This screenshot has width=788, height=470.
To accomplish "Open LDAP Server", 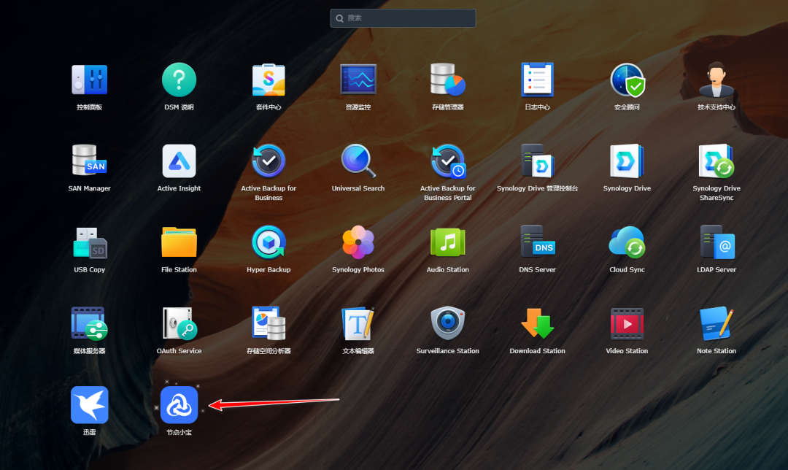I will pyautogui.click(x=716, y=242).
